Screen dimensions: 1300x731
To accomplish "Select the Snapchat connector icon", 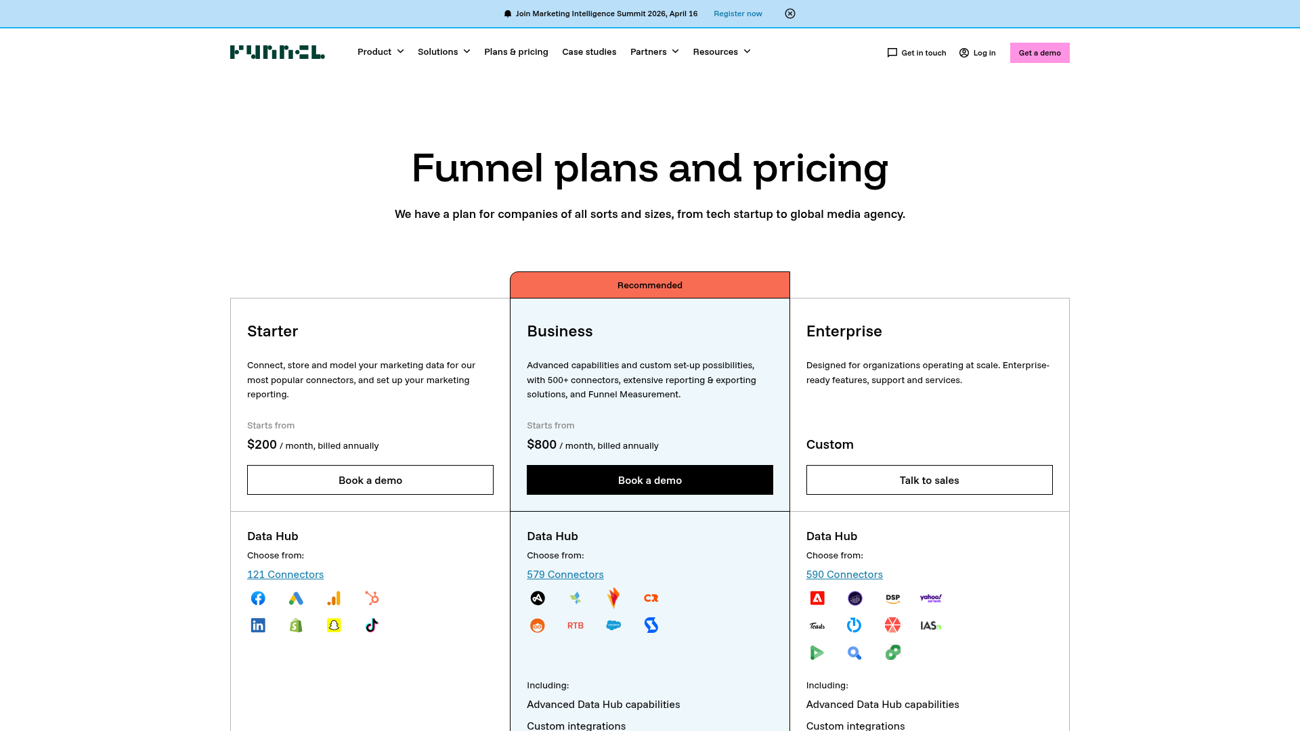I will click(334, 625).
